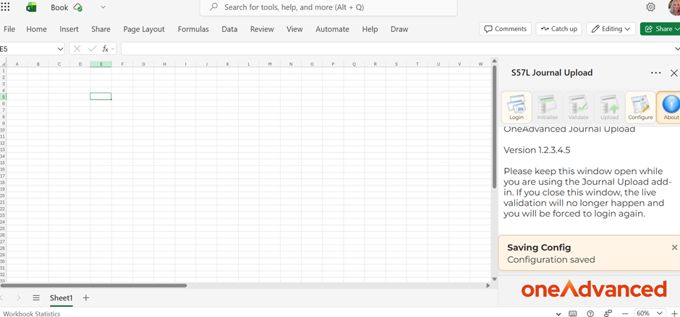Close the S57L Journal Upload pane
This screenshot has width=680, height=317.
674,73
